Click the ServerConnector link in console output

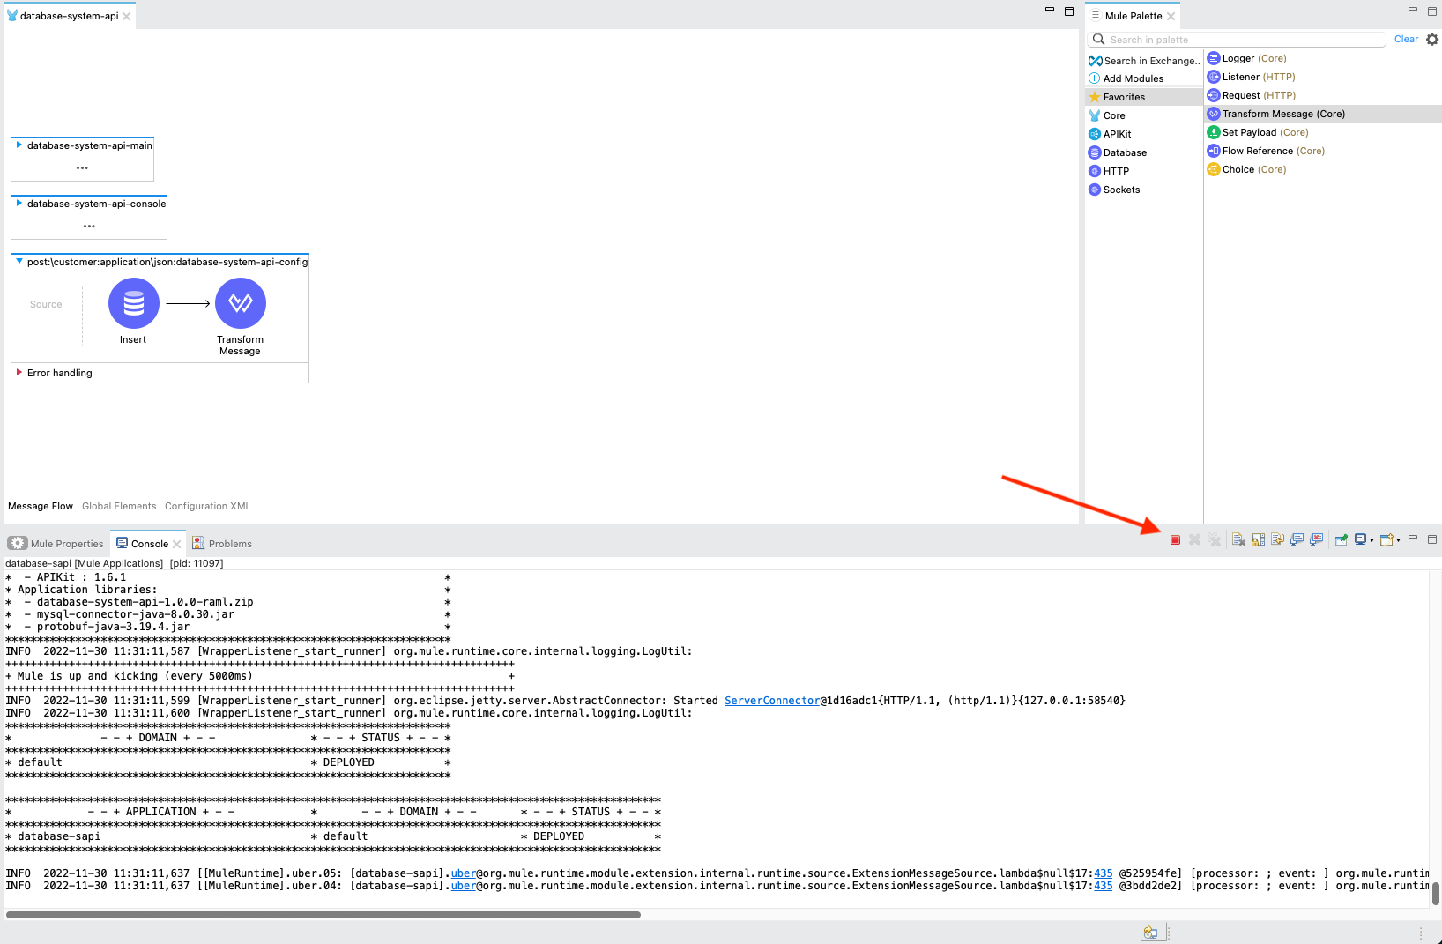(771, 701)
